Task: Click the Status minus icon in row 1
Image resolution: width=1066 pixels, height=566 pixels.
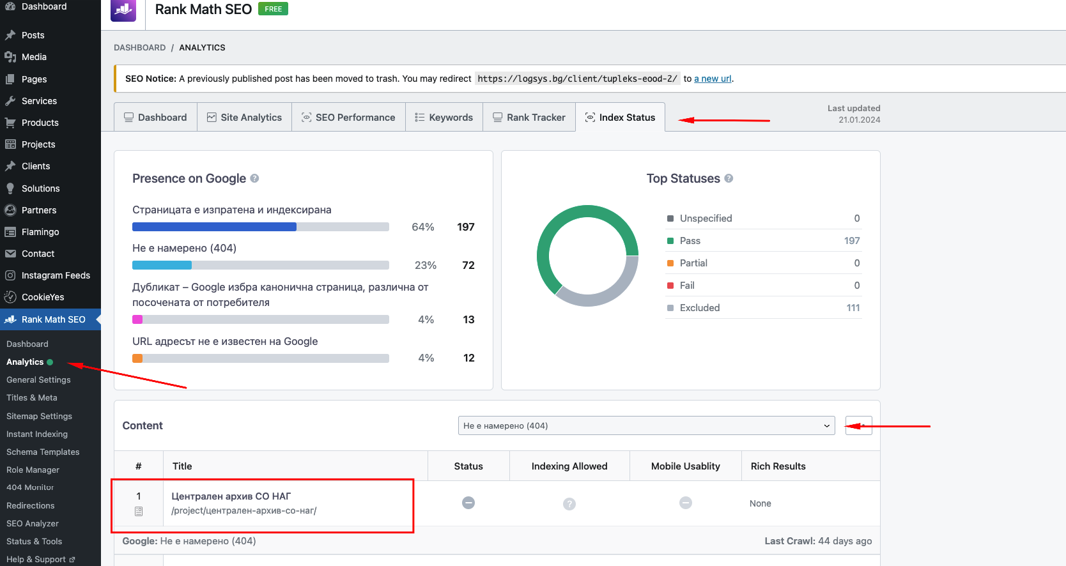Action: coord(468,503)
